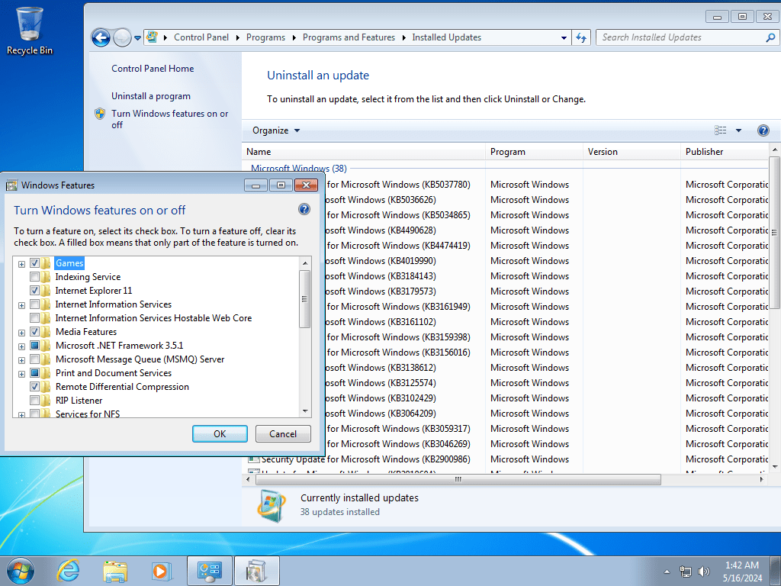This screenshot has width=781, height=586.
Task: Enable Internet Information Services checkbox
Action: pyautogui.click(x=35, y=304)
